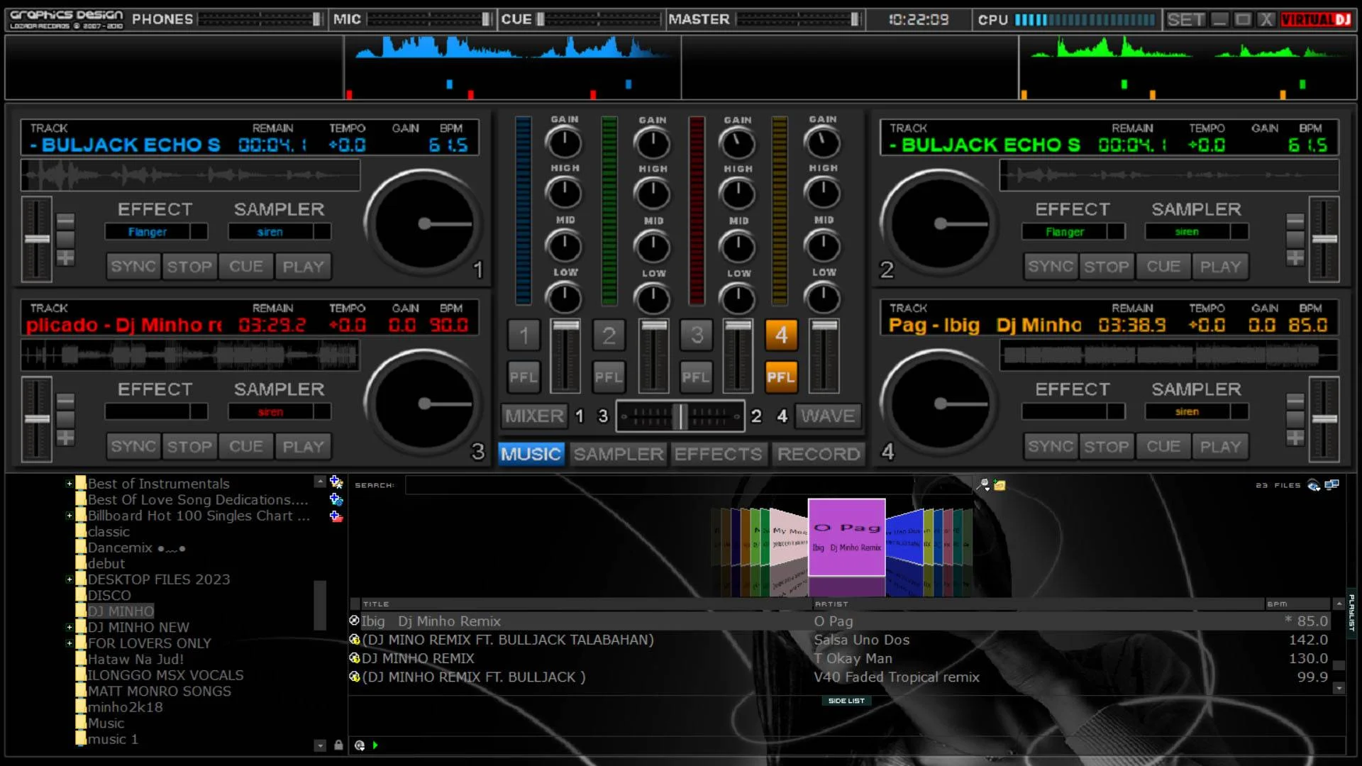The image size is (1362, 766).
Task: Open the EFFECTS tab
Action: pos(718,454)
